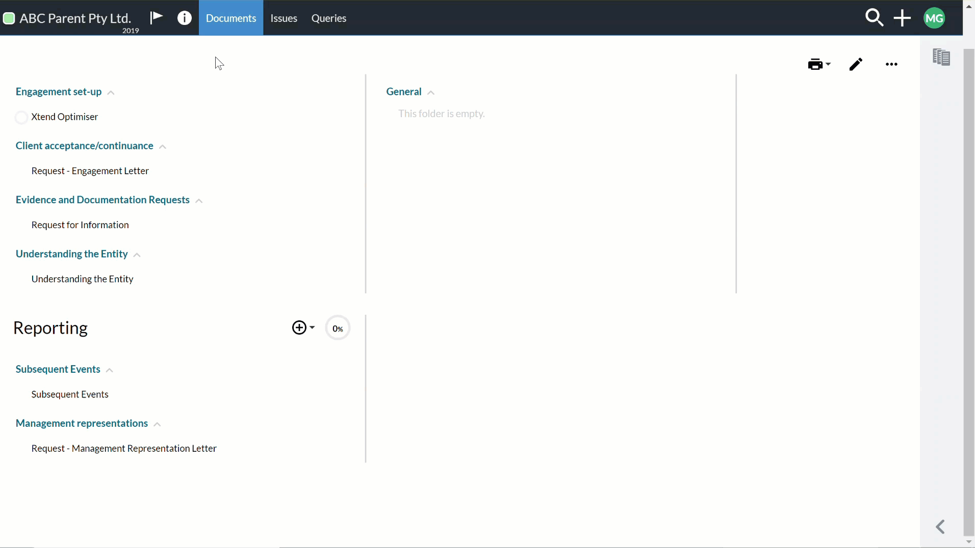Click the pencil edit icon

coord(856,64)
